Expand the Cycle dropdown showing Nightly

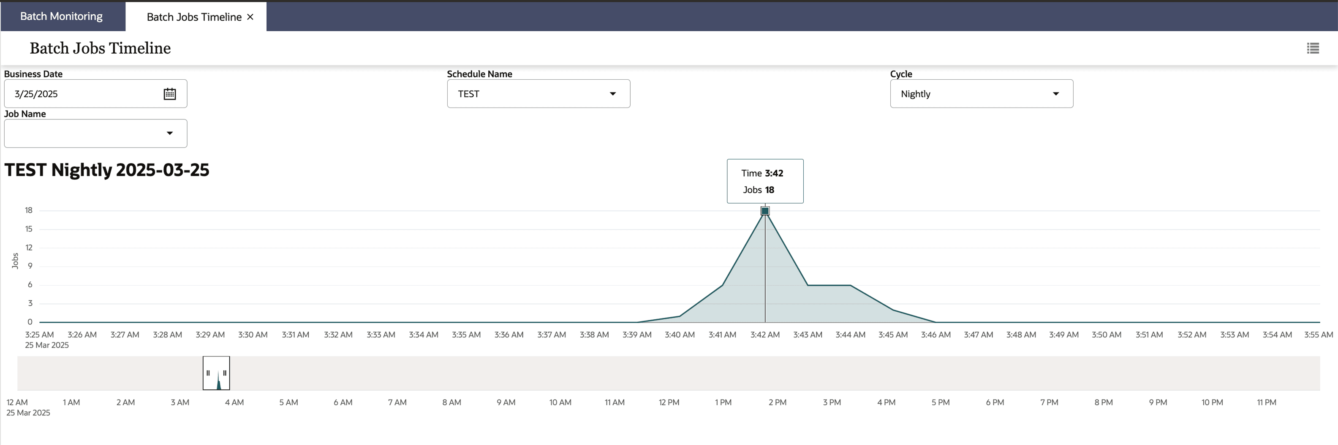pyautogui.click(x=1056, y=93)
